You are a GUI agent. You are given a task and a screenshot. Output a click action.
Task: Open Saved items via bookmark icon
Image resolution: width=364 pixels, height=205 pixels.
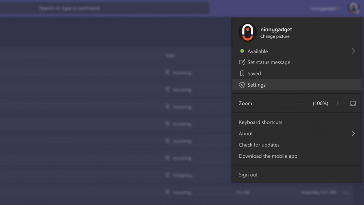[x=242, y=73]
